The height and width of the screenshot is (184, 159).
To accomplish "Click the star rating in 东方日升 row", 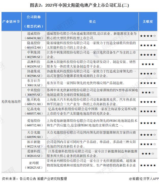I will tap(148, 83).
